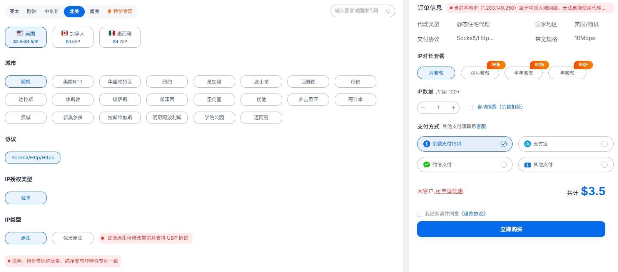Select 余额支付 checked radio
618x272 pixels.
[503, 144]
